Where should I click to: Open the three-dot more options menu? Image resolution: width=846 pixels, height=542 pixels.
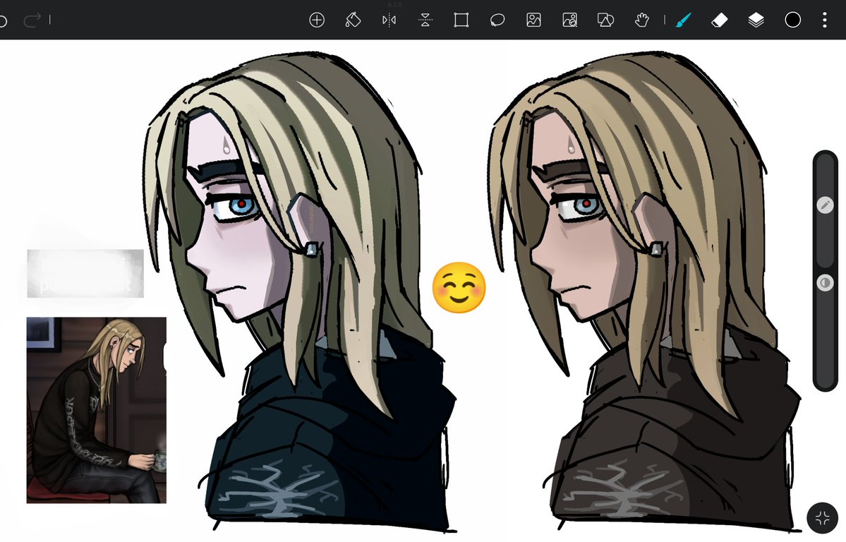(824, 20)
